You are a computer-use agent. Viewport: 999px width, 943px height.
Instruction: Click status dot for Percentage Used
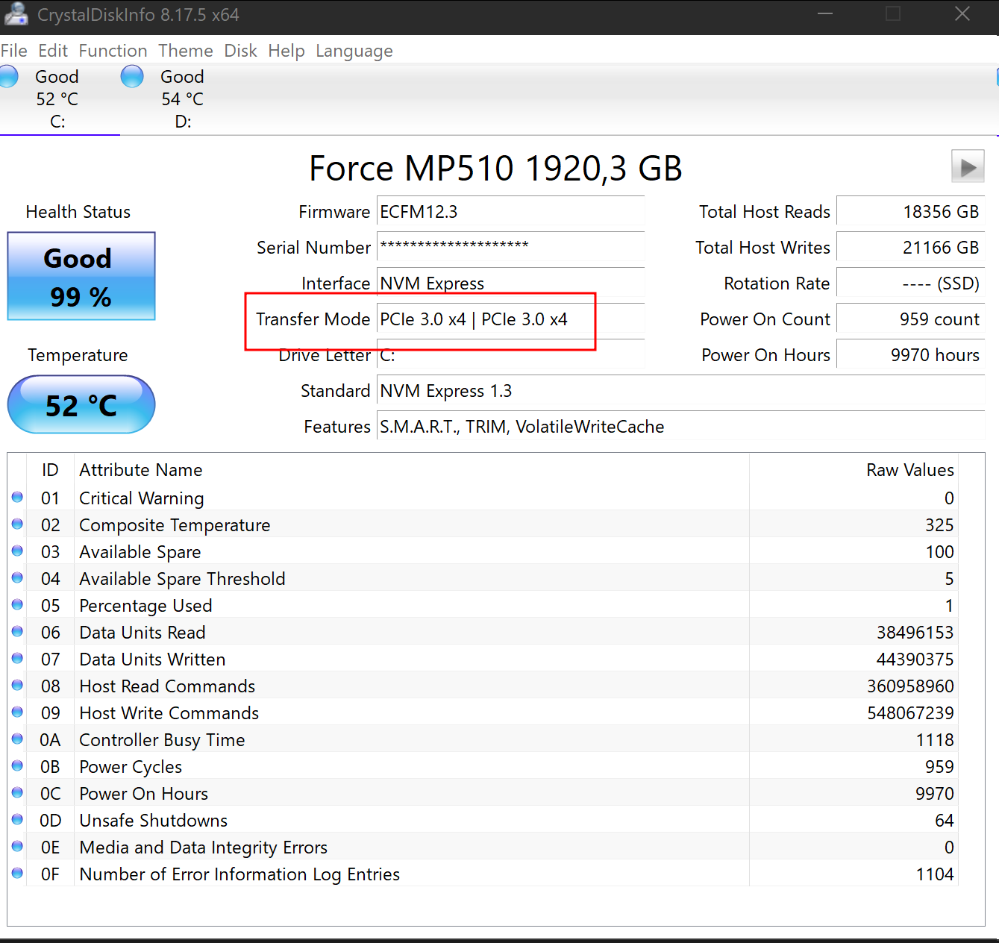click(17, 604)
